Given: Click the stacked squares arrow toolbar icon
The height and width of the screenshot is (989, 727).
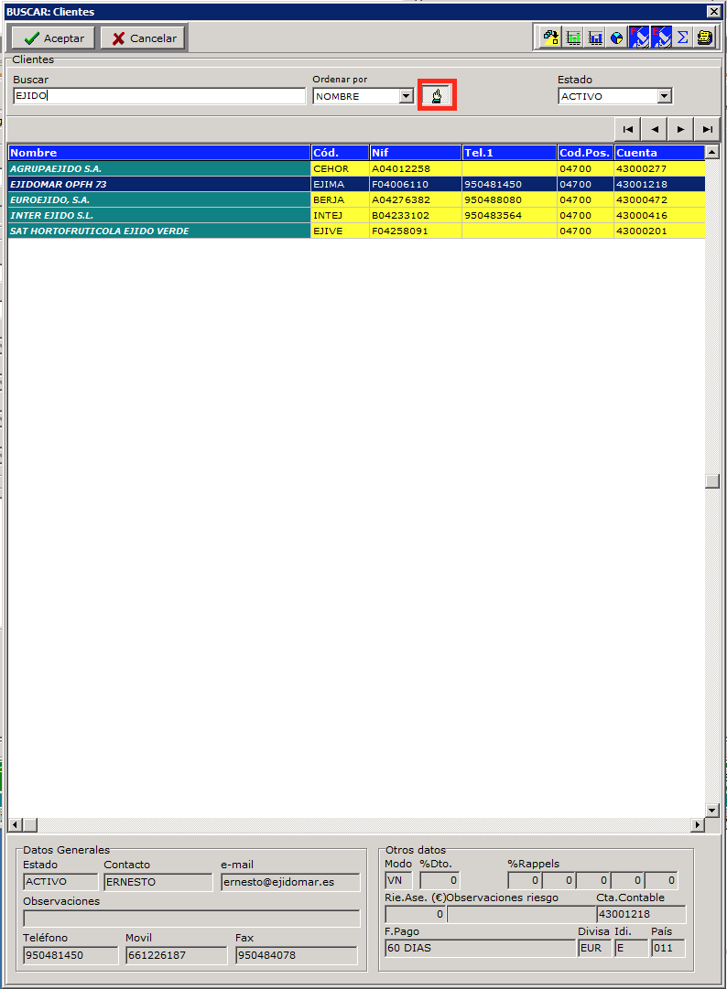Looking at the screenshot, I should (551, 38).
